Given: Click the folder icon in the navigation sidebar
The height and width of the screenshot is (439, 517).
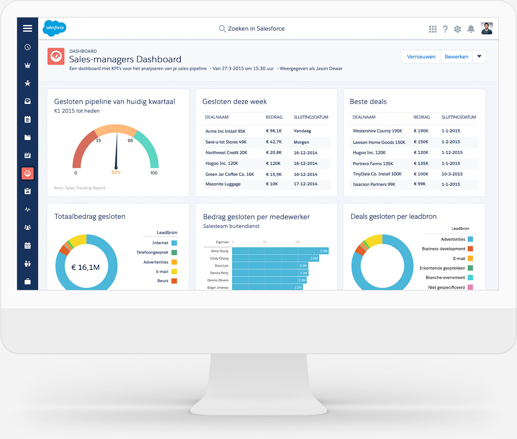Looking at the screenshot, I should [x=28, y=137].
